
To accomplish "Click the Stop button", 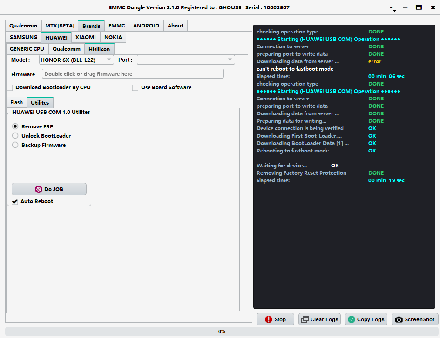I will [x=275, y=319].
